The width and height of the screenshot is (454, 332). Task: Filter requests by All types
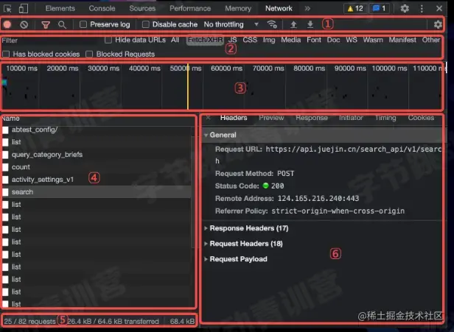click(175, 40)
